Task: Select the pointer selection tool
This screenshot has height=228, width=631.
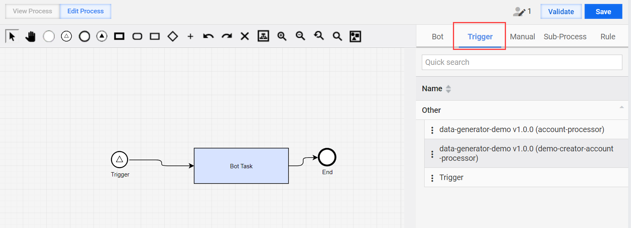Action: [x=12, y=36]
